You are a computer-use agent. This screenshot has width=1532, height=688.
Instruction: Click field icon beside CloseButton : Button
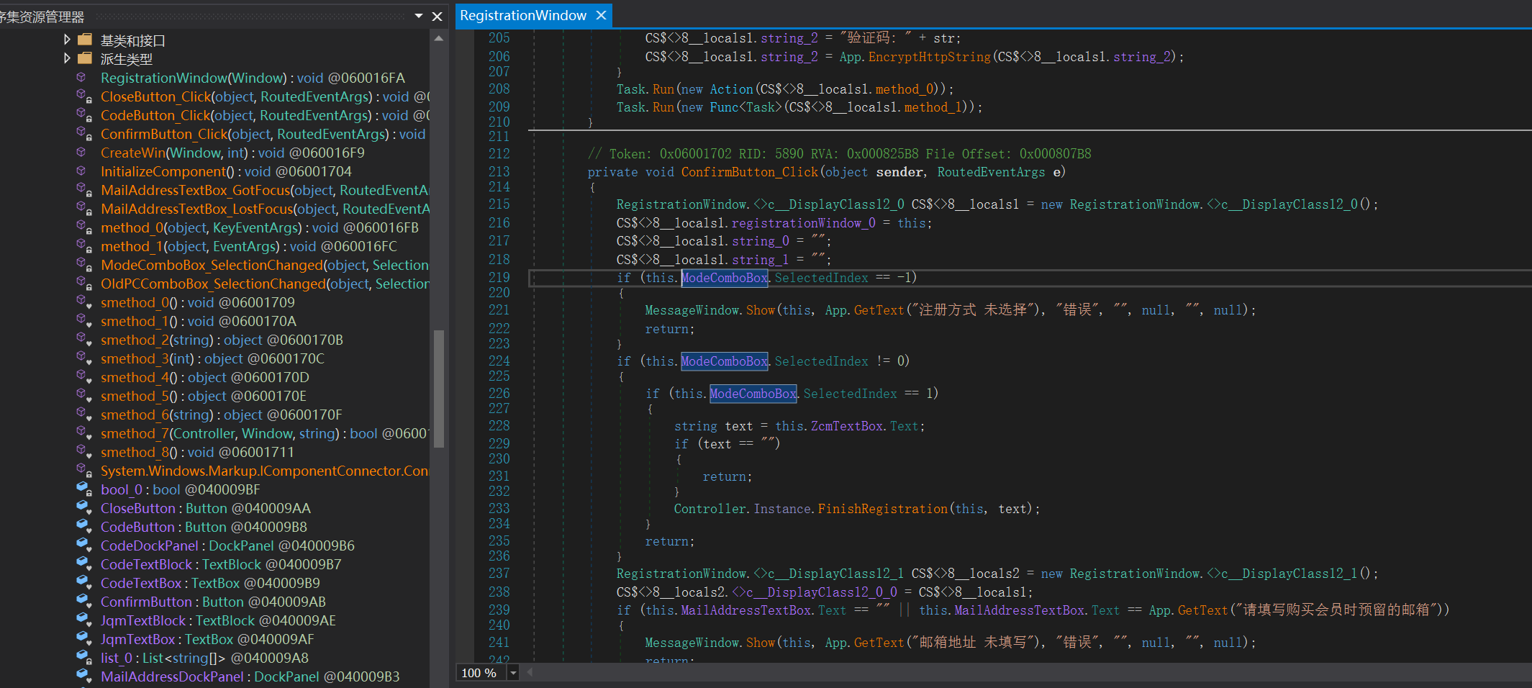click(x=84, y=508)
